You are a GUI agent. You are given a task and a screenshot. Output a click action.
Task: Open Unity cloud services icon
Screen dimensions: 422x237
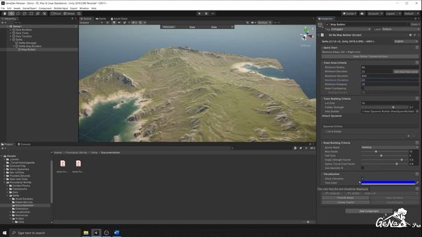tap(362, 13)
